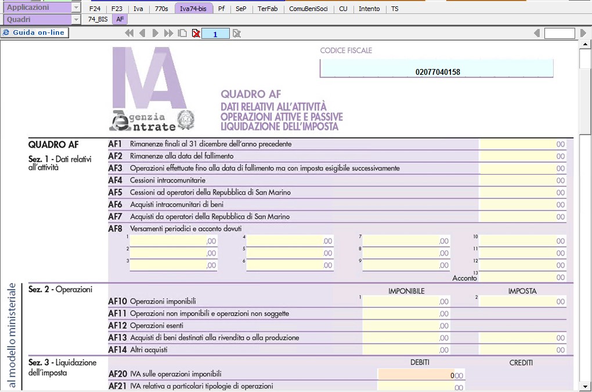Click the AF5 San Marino cessioni field

(522, 193)
